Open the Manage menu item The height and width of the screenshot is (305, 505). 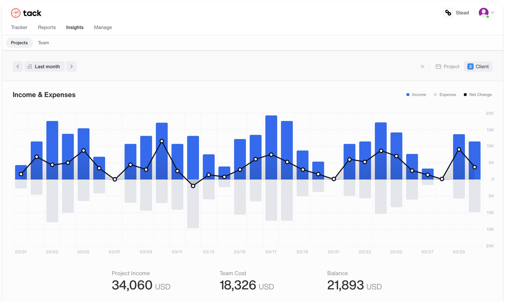(103, 27)
